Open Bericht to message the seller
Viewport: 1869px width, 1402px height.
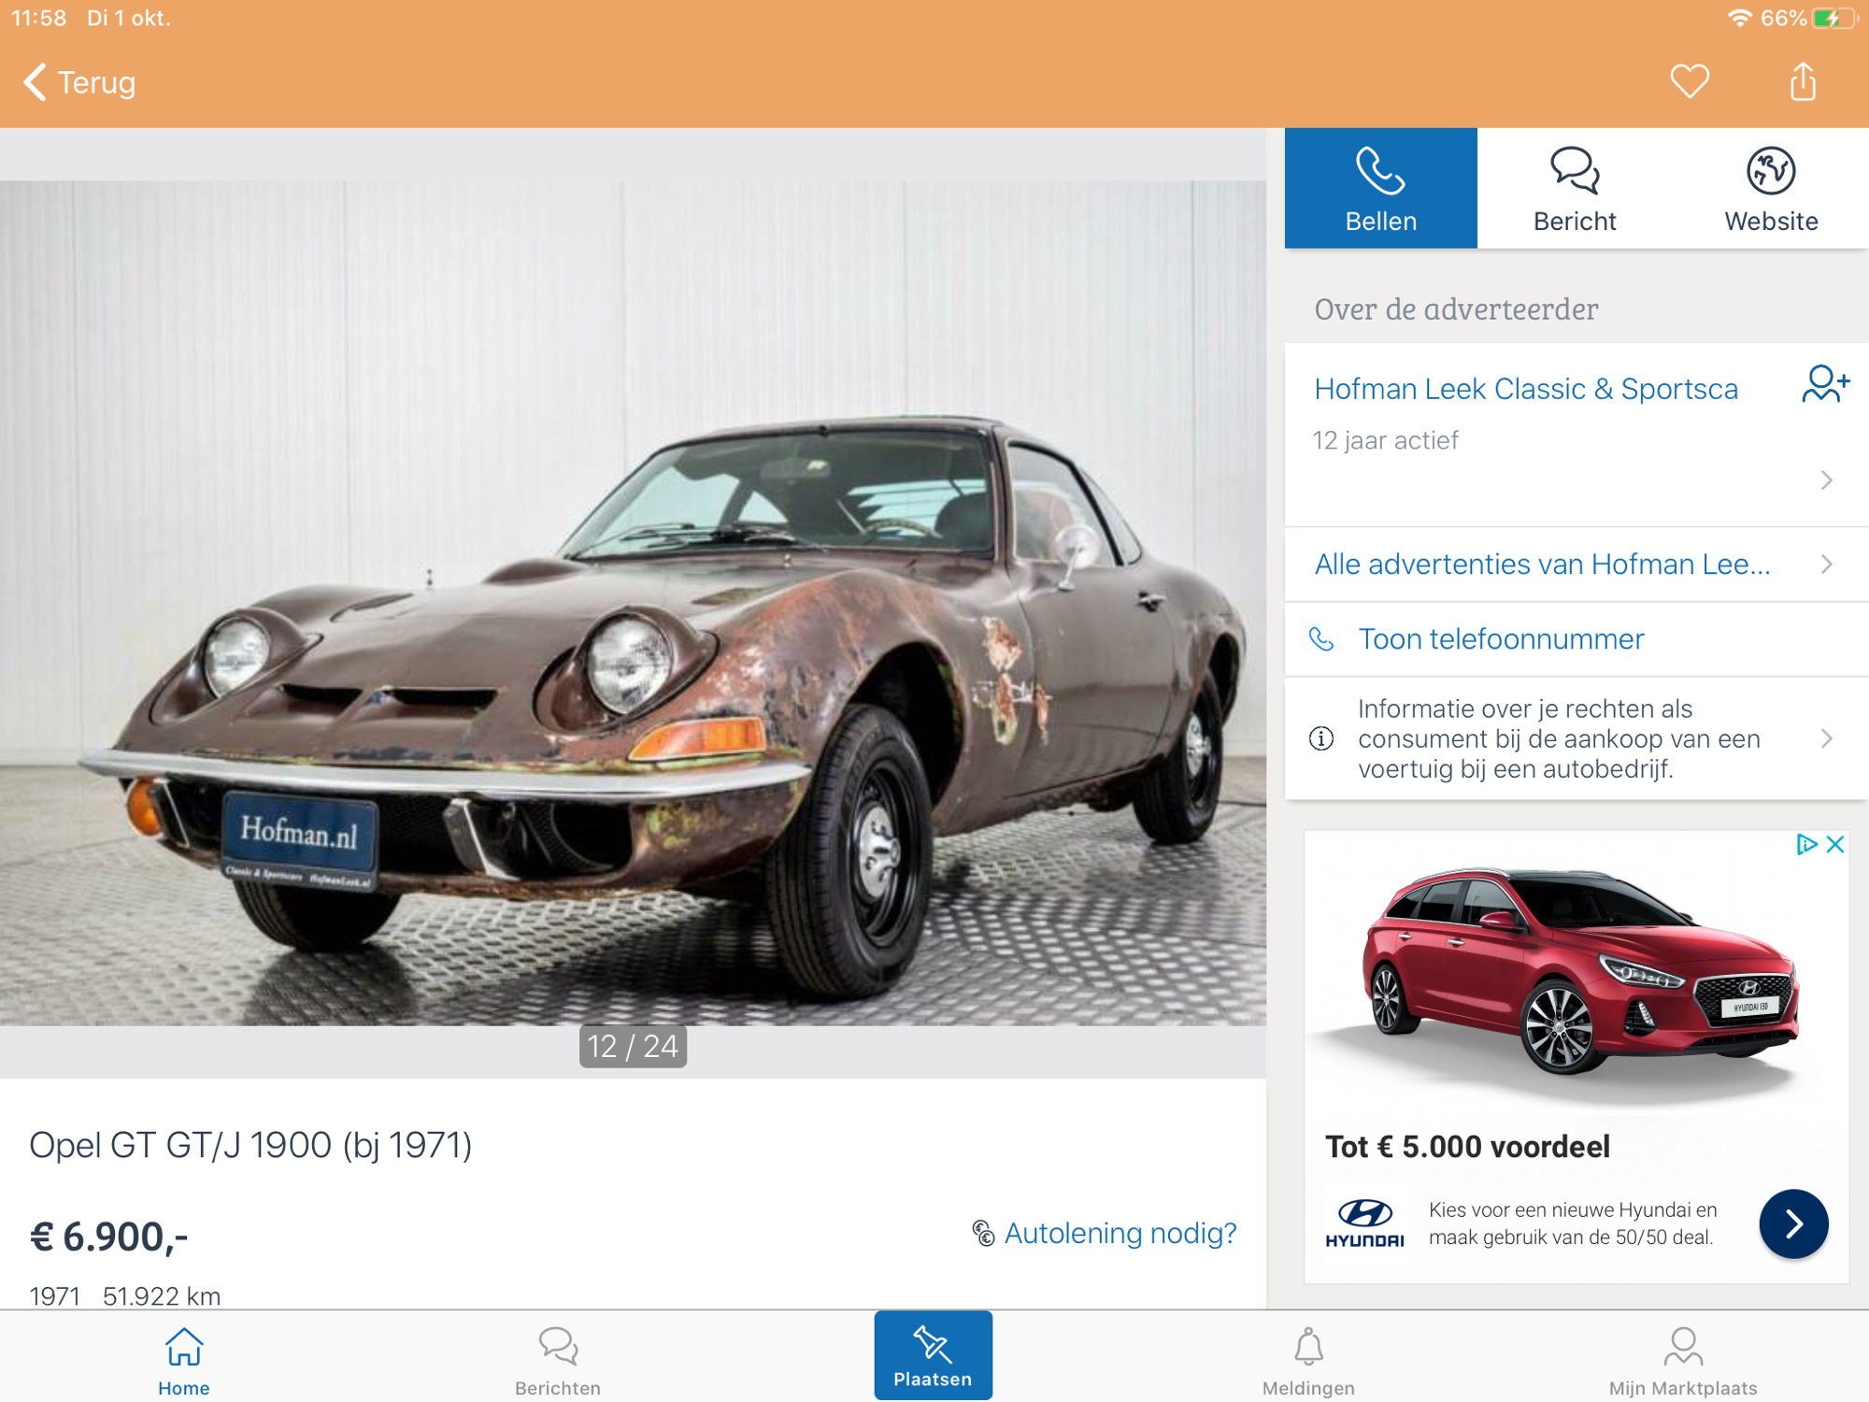[x=1575, y=189]
